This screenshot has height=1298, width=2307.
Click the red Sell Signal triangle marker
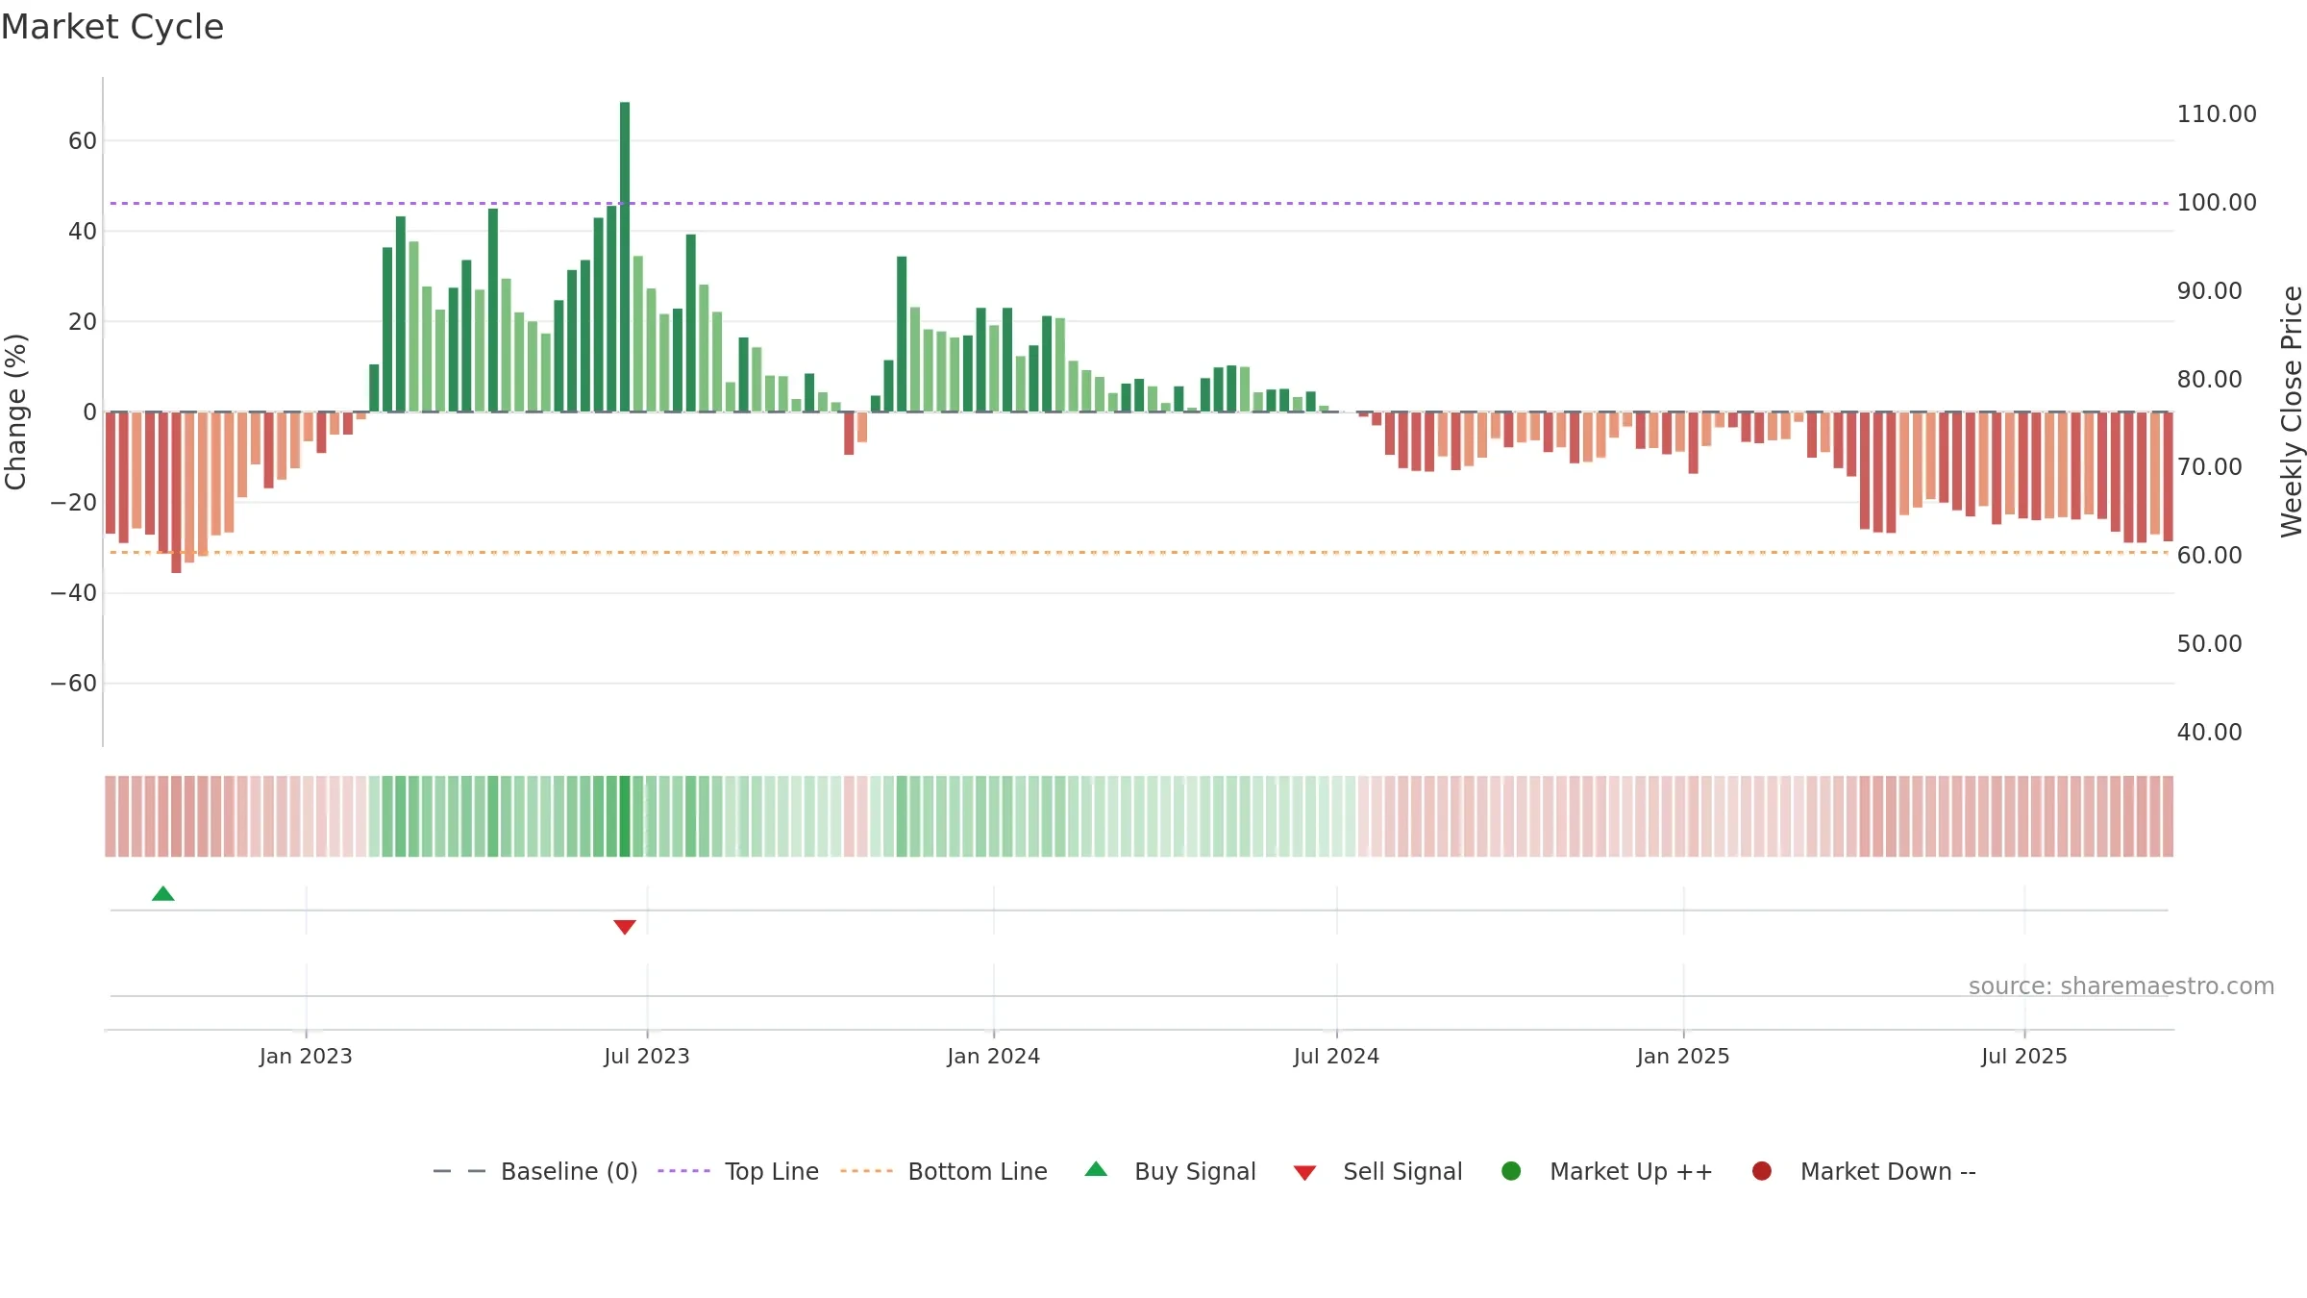[x=625, y=927]
